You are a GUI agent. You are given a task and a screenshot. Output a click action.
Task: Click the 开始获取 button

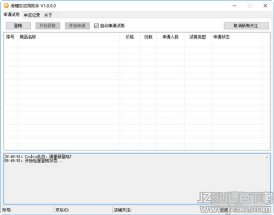(x=48, y=26)
